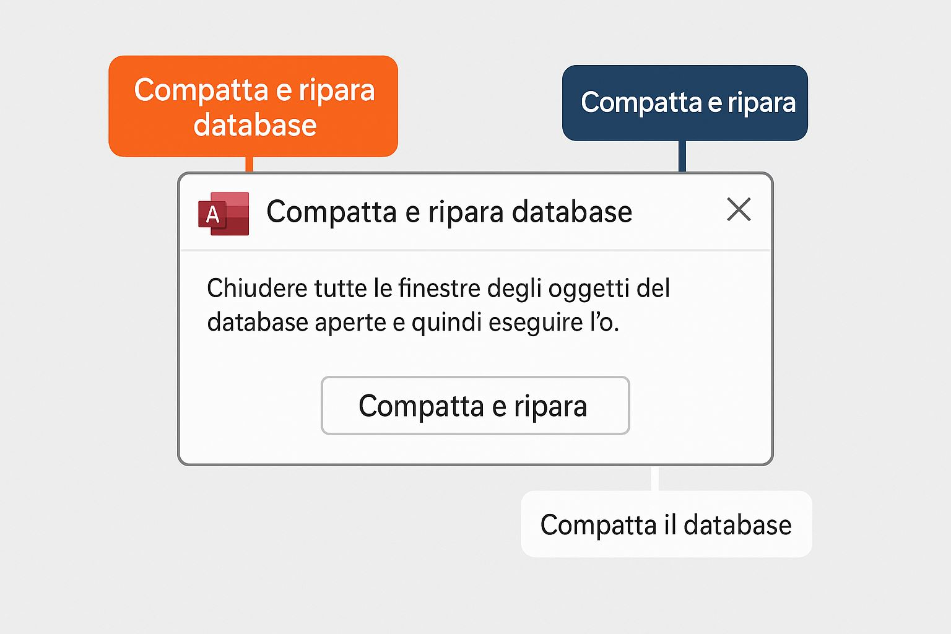Click the message line starting with Chiudere tutte
The image size is (951, 634).
click(x=438, y=289)
